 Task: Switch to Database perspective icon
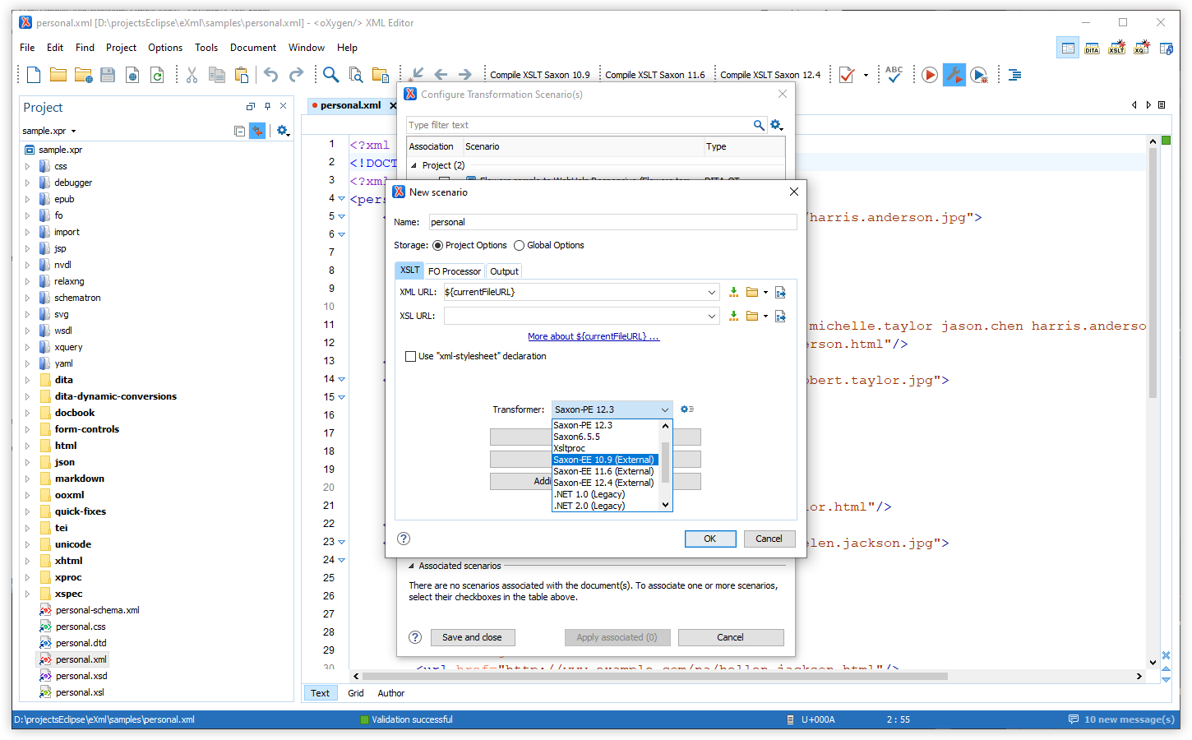[1167, 48]
